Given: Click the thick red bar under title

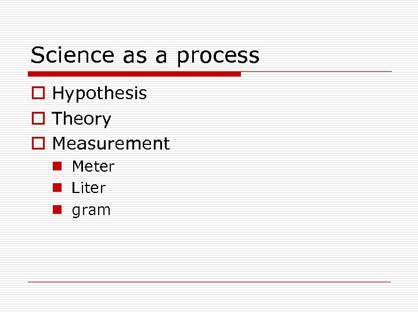Looking at the screenshot, I should [x=134, y=74].
